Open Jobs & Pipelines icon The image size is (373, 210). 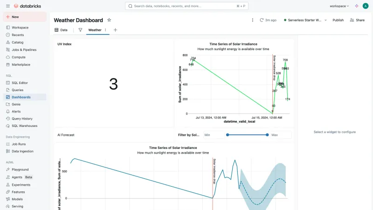pos(8,49)
